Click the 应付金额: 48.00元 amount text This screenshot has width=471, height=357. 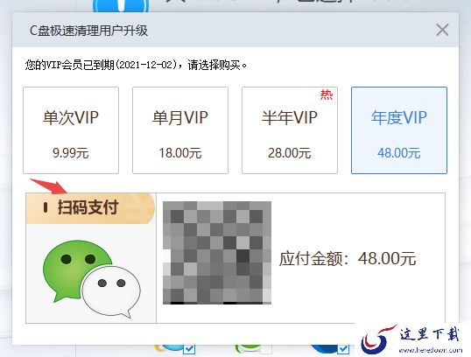pos(348,258)
